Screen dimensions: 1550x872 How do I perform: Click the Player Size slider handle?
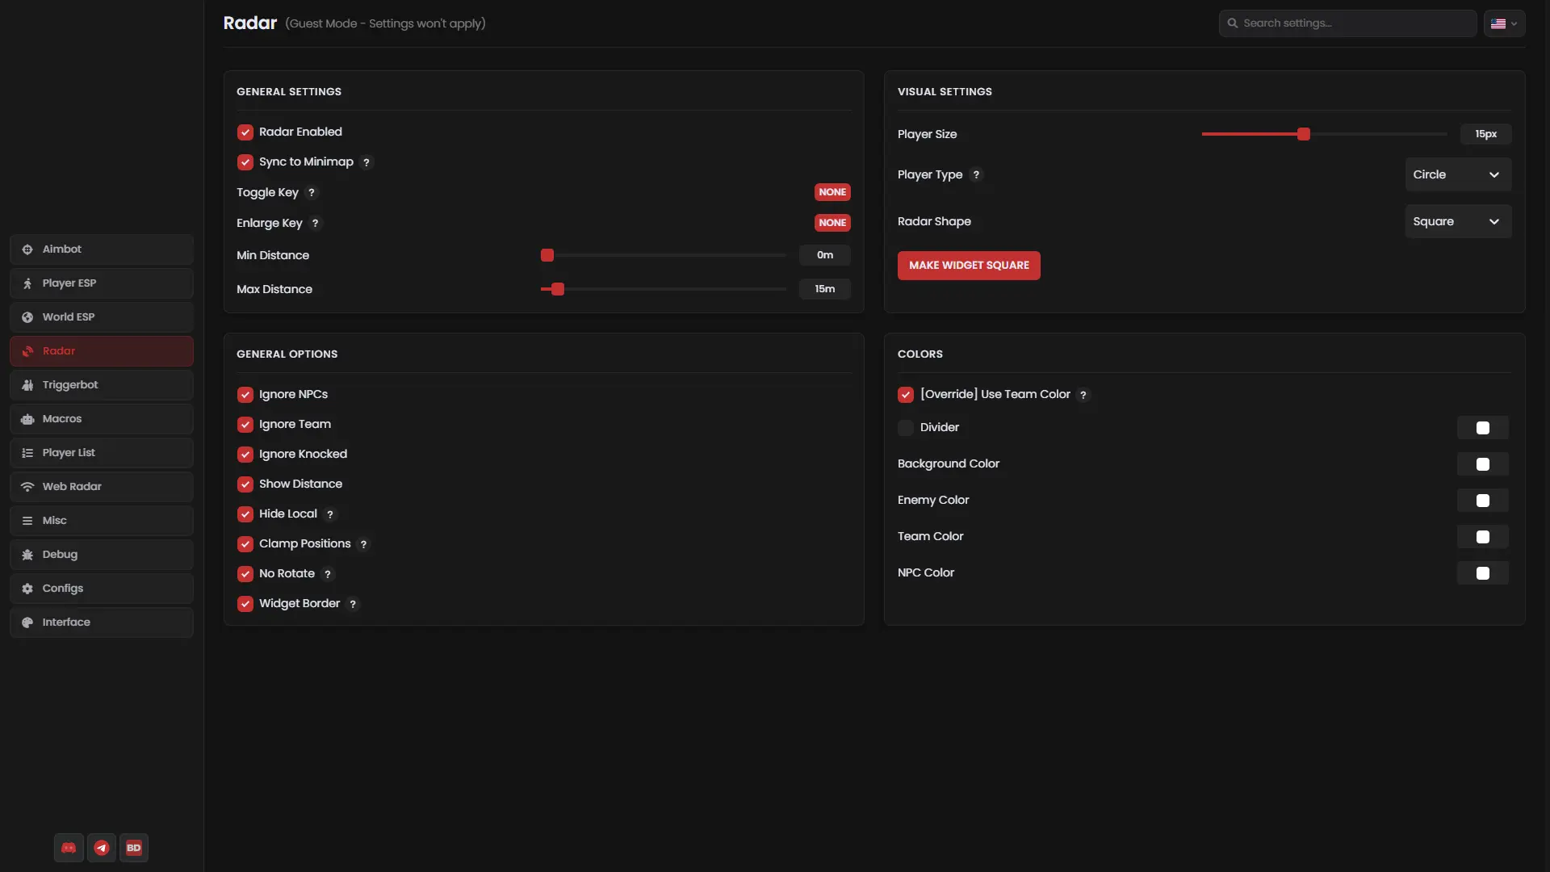point(1304,135)
